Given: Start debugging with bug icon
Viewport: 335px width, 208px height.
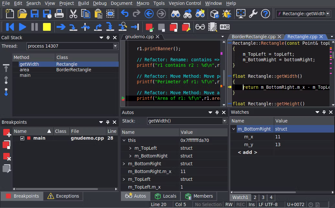Looking at the screenshot, I should coord(226,14).
